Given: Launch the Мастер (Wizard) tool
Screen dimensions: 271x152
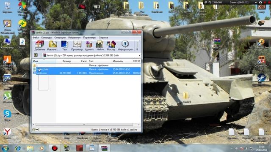Looking at the screenshot, I should 111,46.
